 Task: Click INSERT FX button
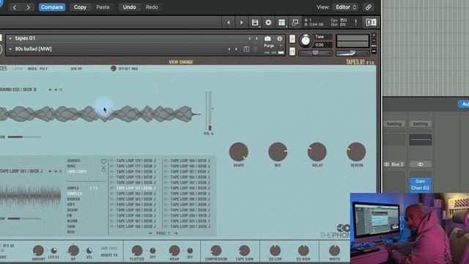click(109, 255)
